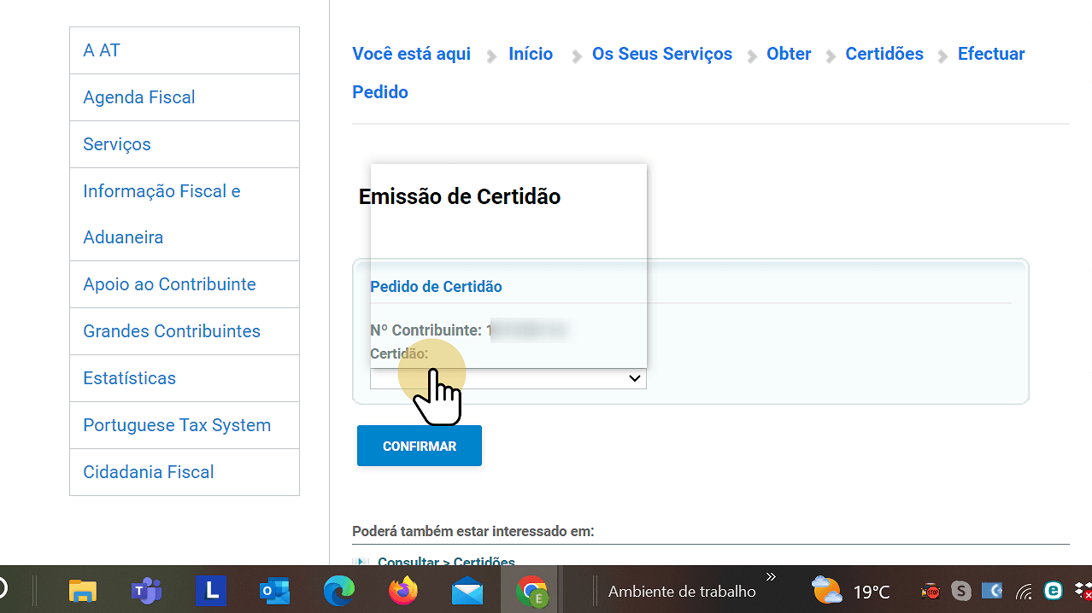Go to Início via the breadcrumb link
This screenshot has height=613, width=1092.
tap(530, 54)
